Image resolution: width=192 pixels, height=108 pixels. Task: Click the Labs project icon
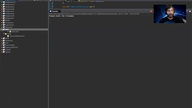pyautogui.click(x=4, y=43)
